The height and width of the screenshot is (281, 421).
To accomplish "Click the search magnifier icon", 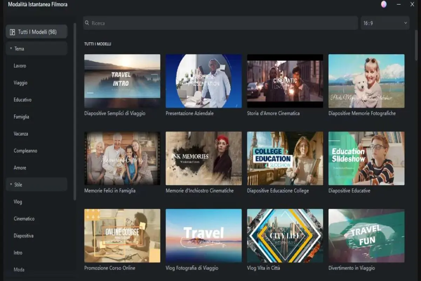I will 87,23.
